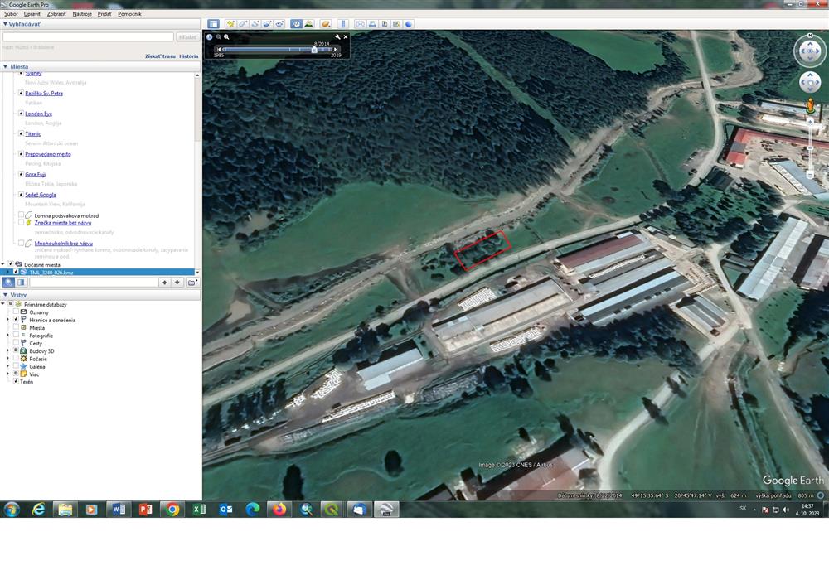Enable the Cesty layer checkbox
829x575 pixels.
tap(16, 343)
